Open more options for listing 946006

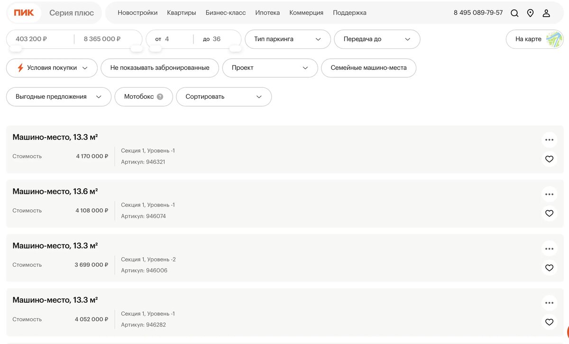coord(549,249)
